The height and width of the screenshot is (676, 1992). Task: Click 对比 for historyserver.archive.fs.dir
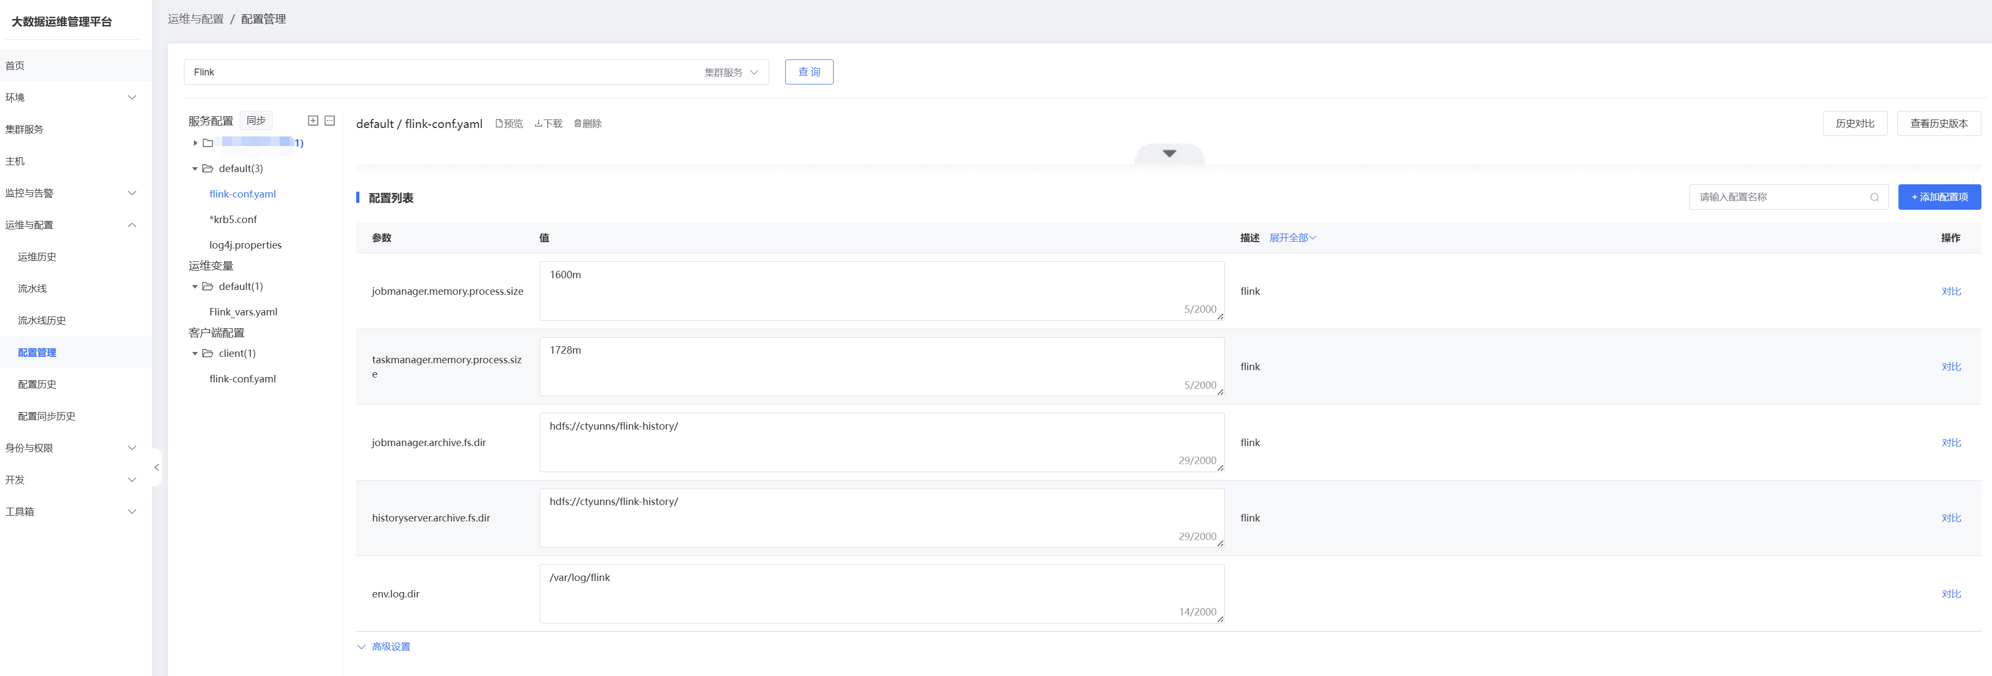(x=1951, y=518)
